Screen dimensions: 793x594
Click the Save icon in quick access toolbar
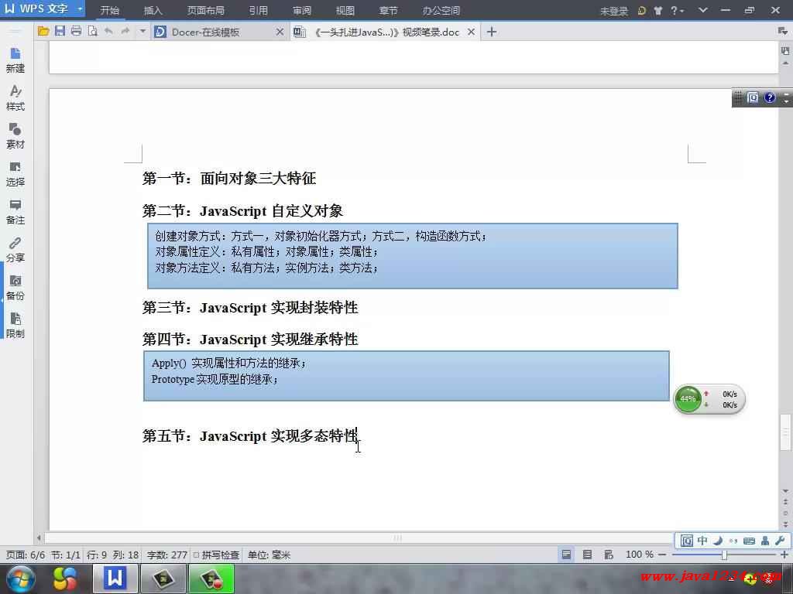click(x=60, y=32)
